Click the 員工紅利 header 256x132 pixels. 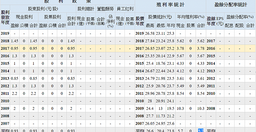point(125,9)
